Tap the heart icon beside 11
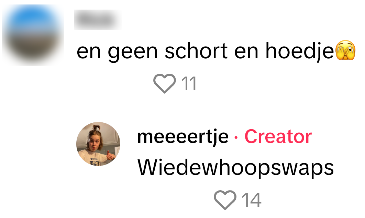Viewport: 365px width, 218px height. pos(165,83)
